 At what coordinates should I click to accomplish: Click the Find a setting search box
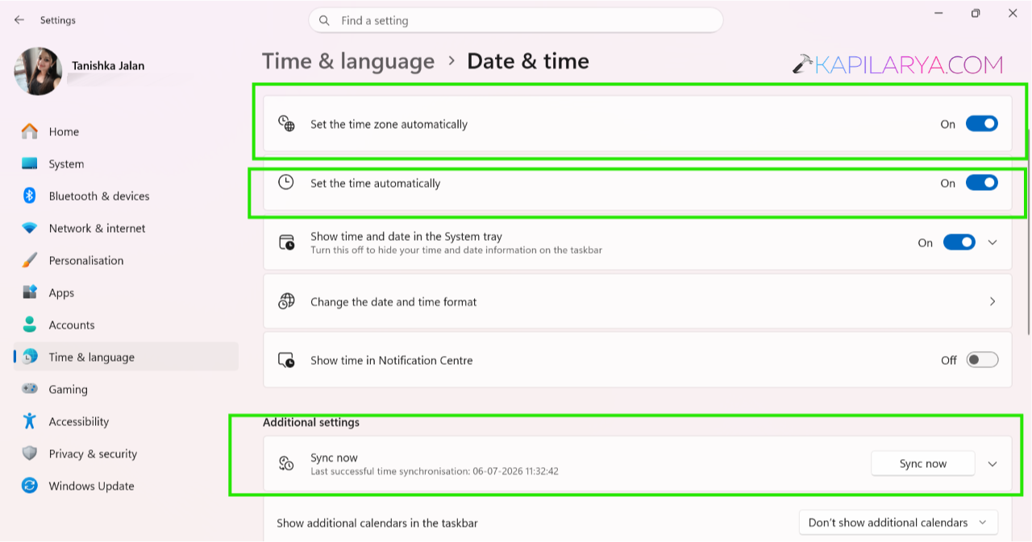(515, 20)
